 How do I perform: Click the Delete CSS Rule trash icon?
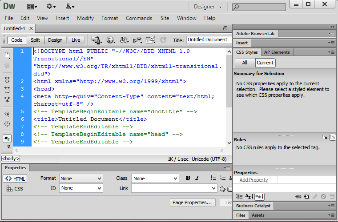click(332, 196)
